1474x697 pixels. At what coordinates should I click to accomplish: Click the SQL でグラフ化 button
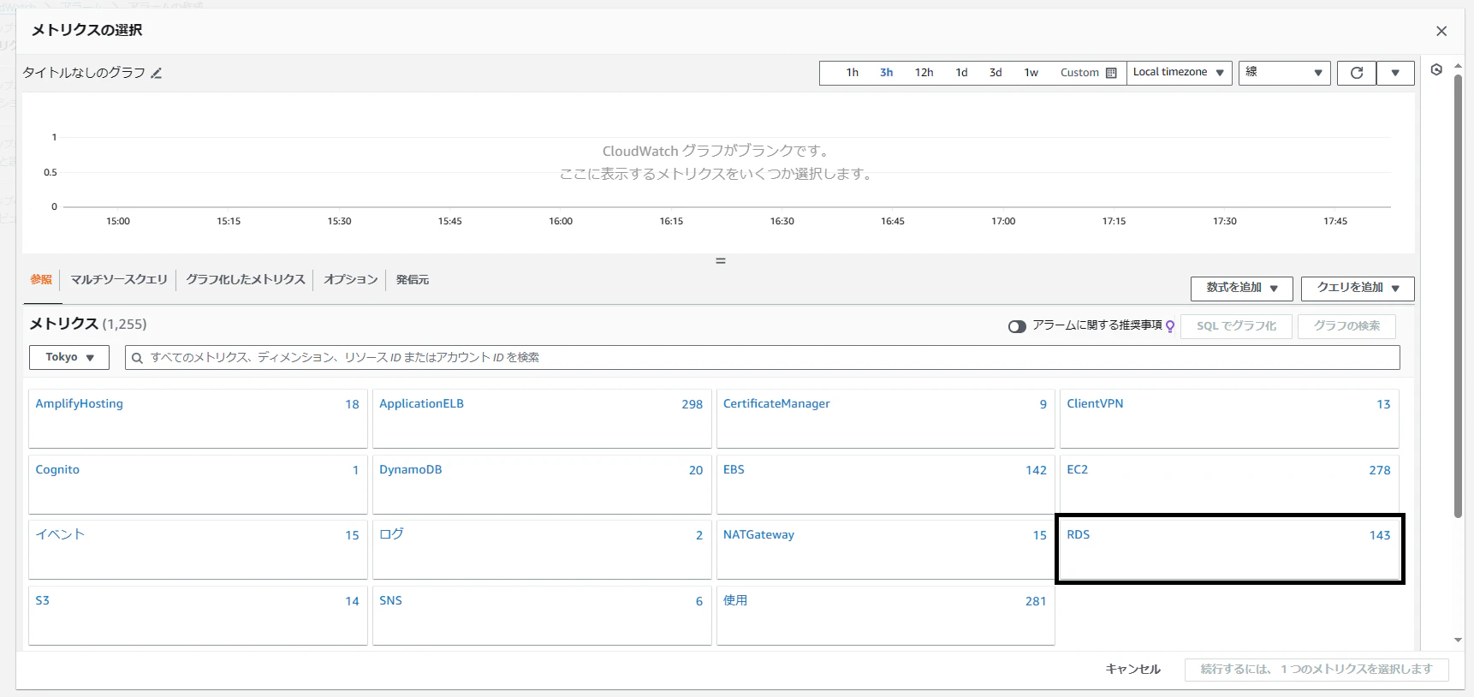(1236, 326)
